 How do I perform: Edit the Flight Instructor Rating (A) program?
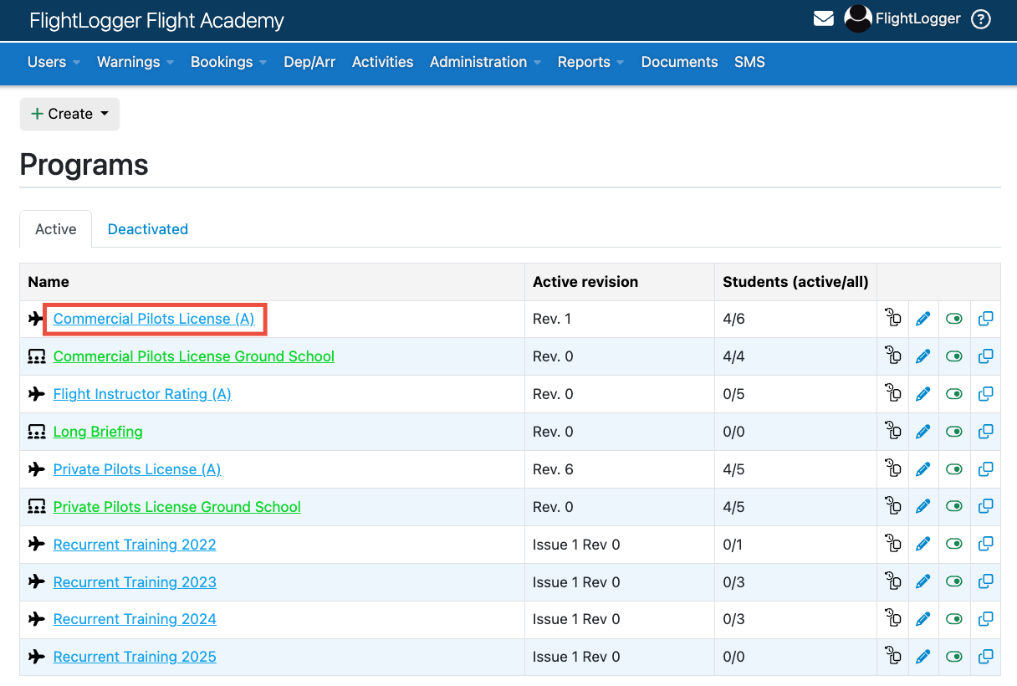click(923, 393)
